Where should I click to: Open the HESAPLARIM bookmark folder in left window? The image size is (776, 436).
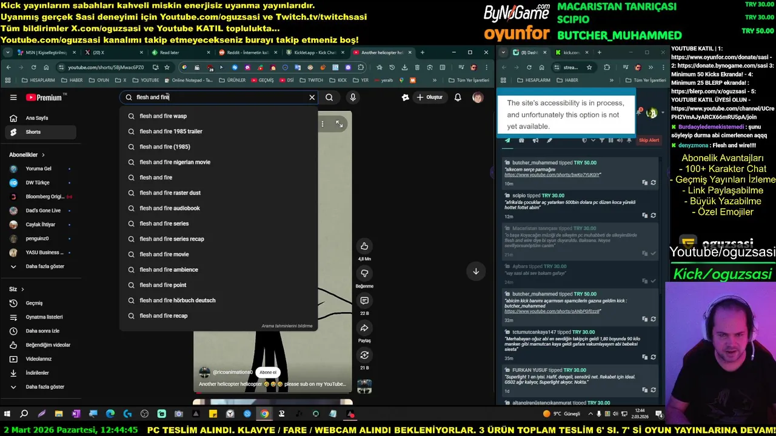(38, 80)
